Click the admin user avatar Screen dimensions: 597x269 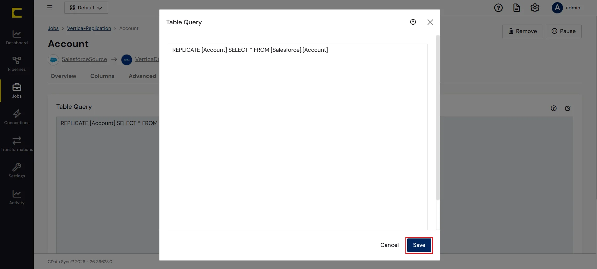pos(557,8)
